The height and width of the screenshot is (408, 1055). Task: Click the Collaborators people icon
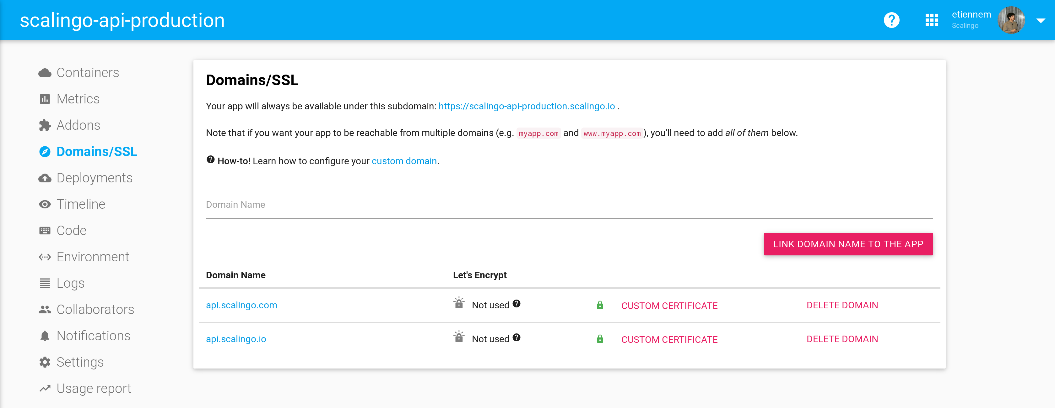45,310
